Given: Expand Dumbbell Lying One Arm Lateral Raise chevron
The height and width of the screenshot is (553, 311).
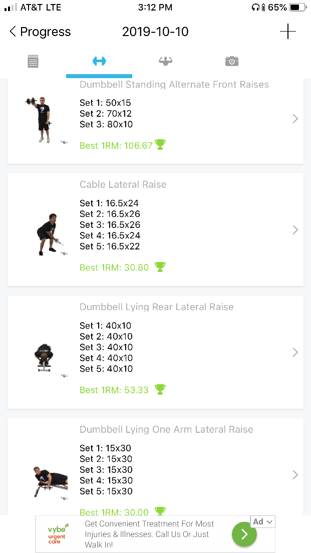Looking at the screenshot, I should (x=295, y=474).
